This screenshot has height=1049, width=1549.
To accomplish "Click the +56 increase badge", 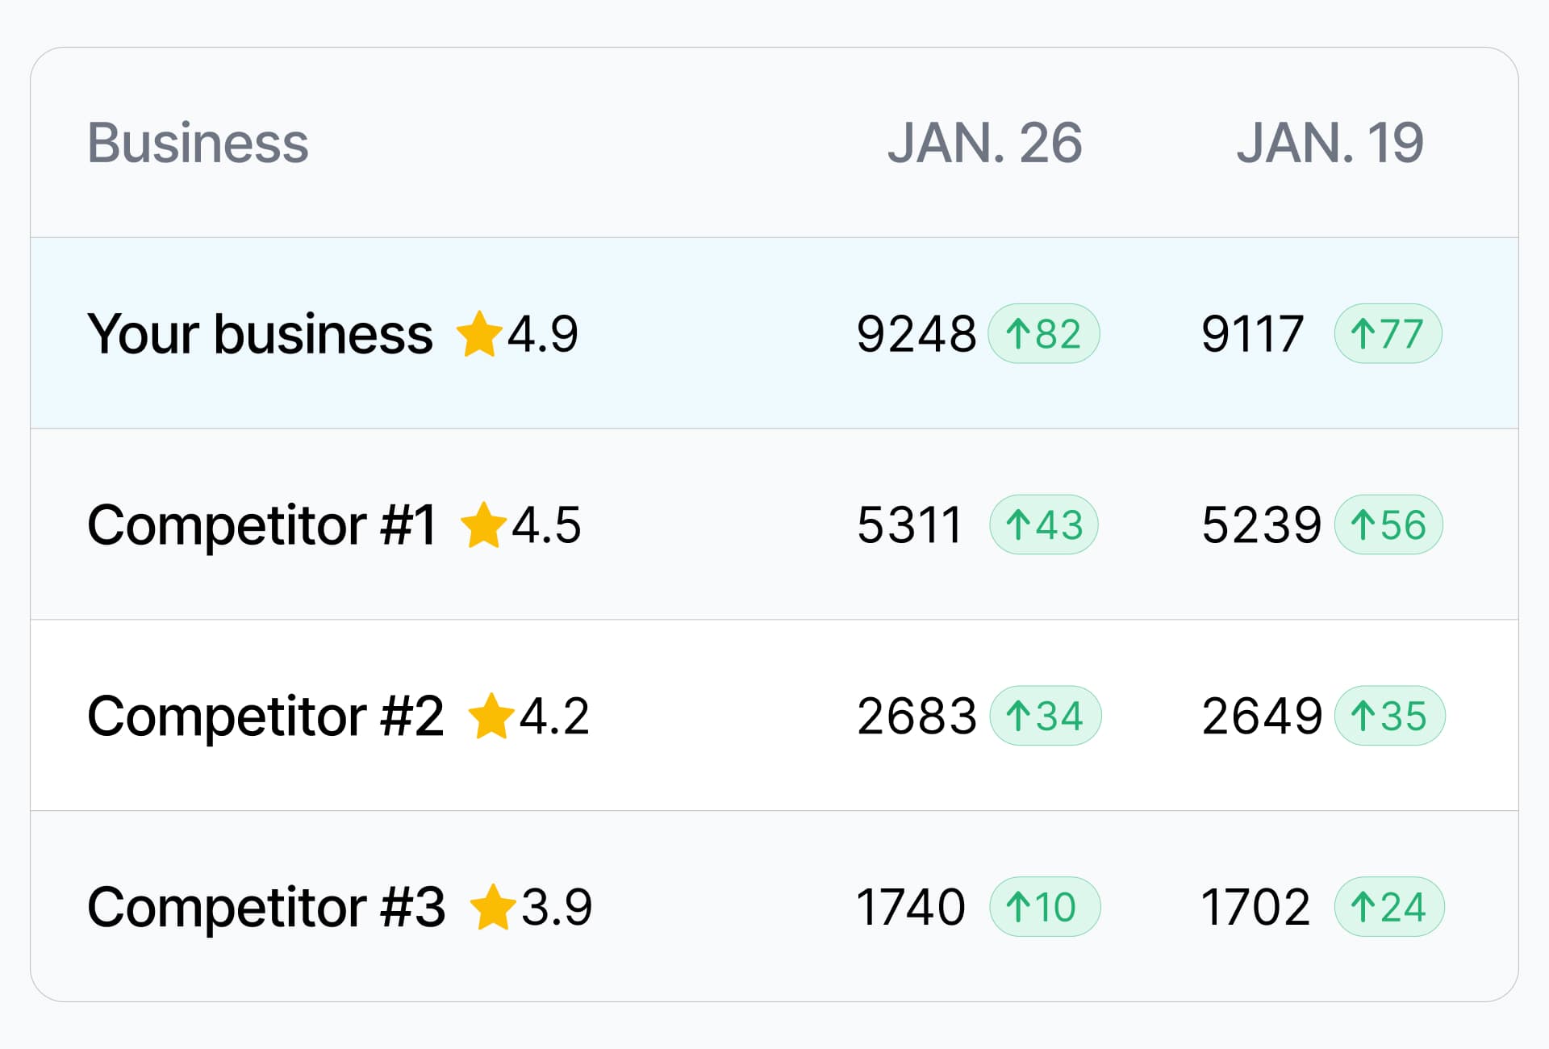I will (x=1388, y=524).
